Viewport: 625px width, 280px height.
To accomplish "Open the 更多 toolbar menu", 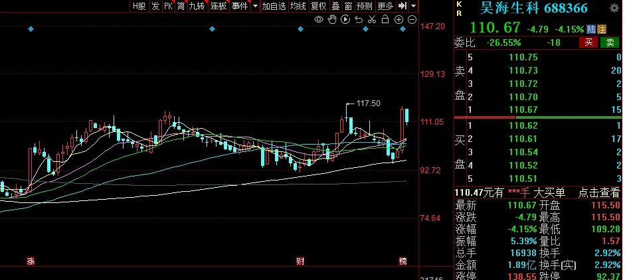I will [385, 6].
